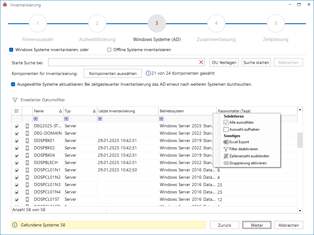The height and width of the screenshot is (235, 314).
Task: Go back with the Zurück button
Action: pos(224,225)
